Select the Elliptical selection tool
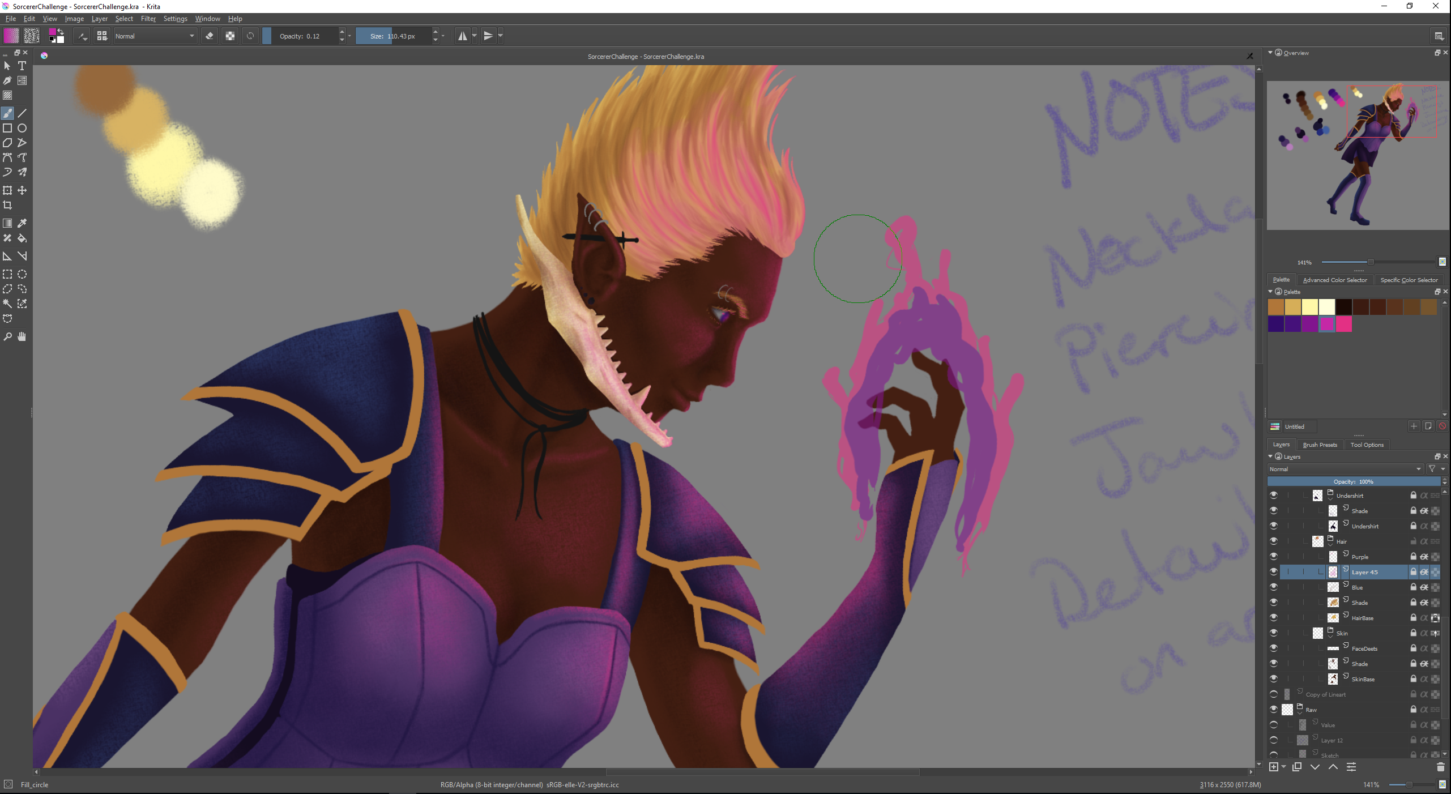 22,274
